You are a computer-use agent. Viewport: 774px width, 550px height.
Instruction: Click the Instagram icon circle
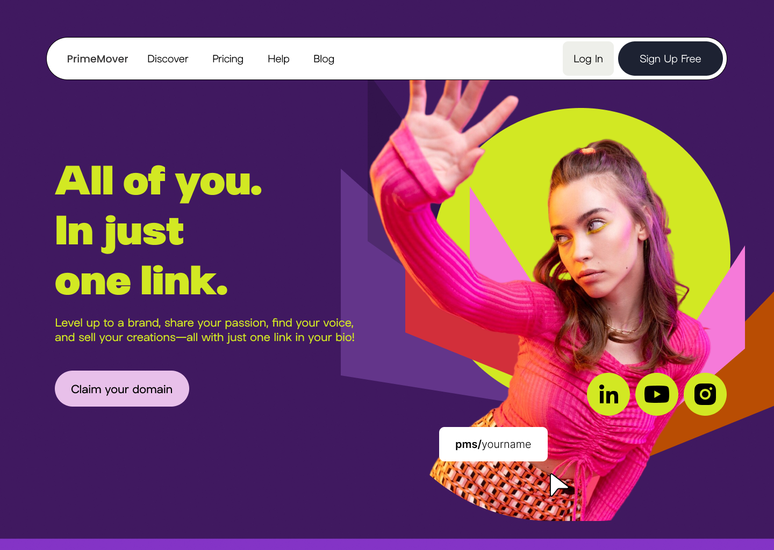(x=705, y=394)
